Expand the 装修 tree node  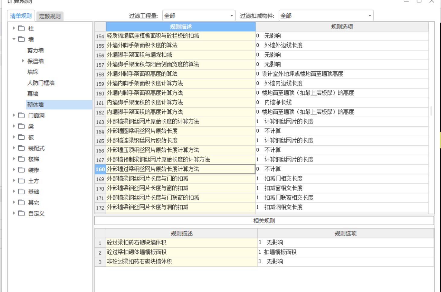click(14, 170)
